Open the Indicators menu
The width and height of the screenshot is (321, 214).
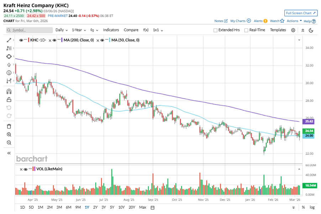(111, 30)
